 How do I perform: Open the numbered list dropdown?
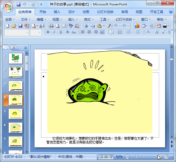pos(133,32)
